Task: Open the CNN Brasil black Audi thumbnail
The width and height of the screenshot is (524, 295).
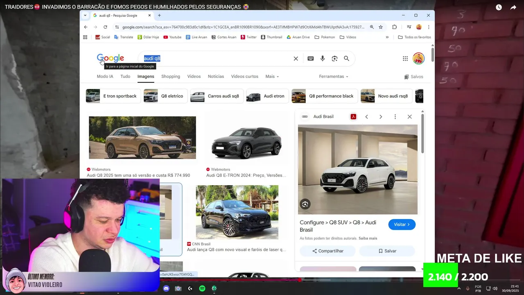Action: pos(237,212)
